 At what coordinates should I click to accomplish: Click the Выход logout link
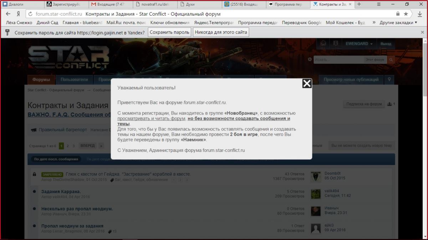point(386,44)
